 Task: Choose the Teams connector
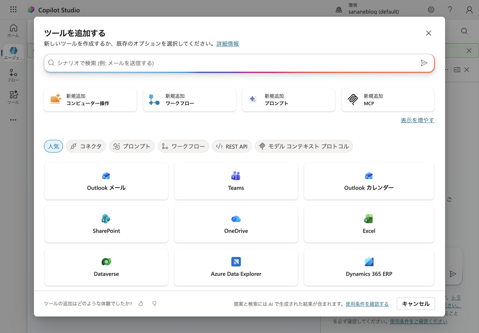click(236, 181)
